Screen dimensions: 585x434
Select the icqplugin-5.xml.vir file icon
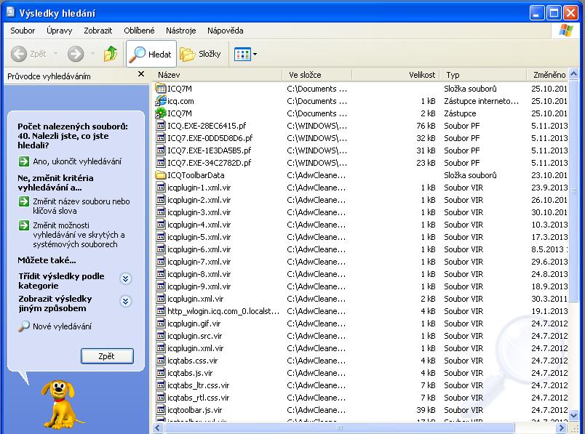point(160,237)
